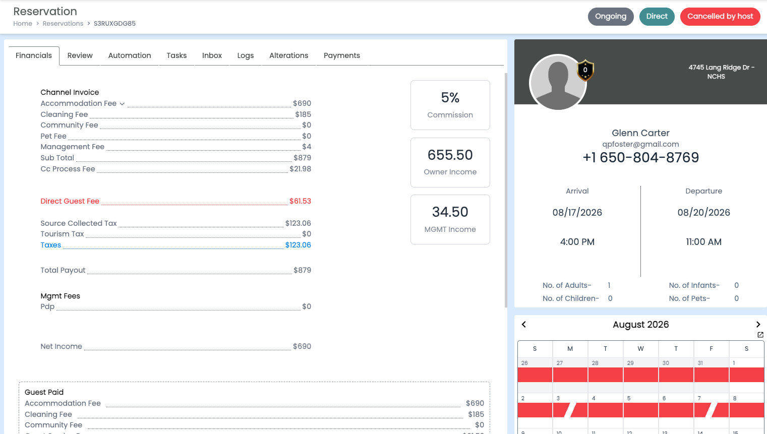Click the Taxes link

[x=51, y=245]
